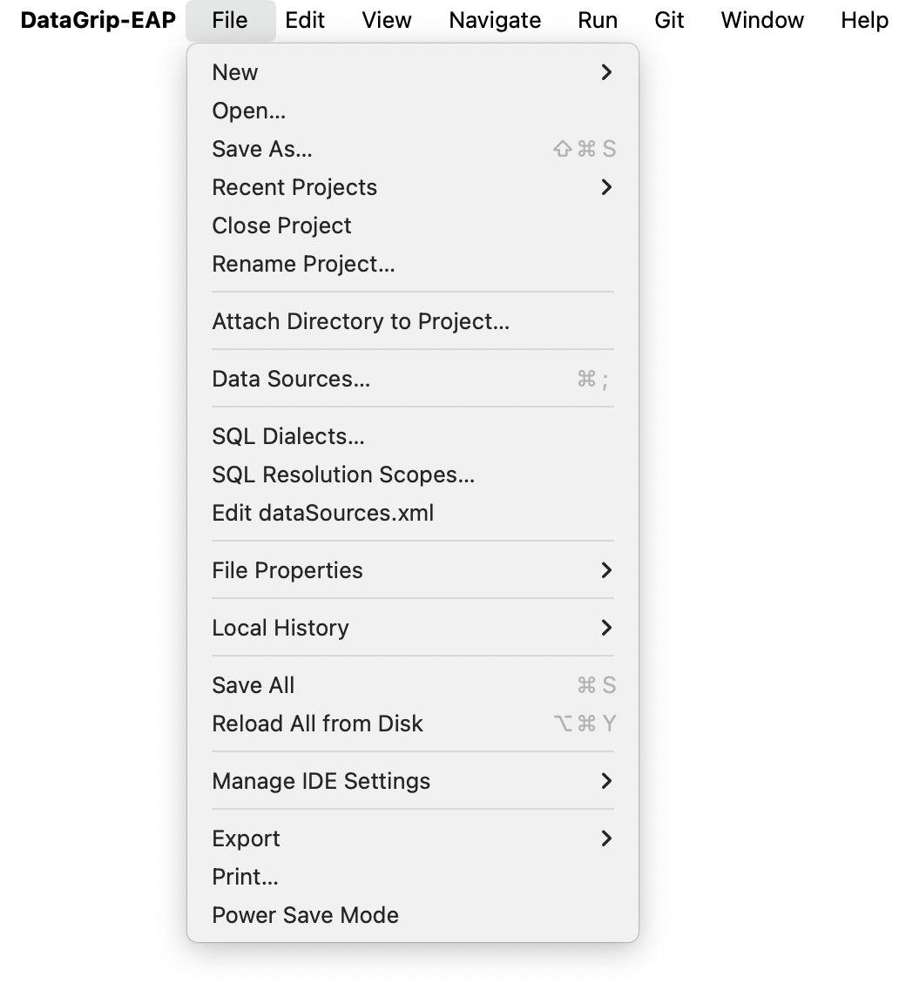Open SQL Dialects… settings

(288, 436)
